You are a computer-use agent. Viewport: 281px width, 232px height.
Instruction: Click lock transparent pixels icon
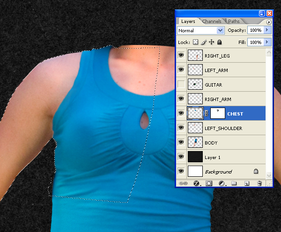pos(195,42)
